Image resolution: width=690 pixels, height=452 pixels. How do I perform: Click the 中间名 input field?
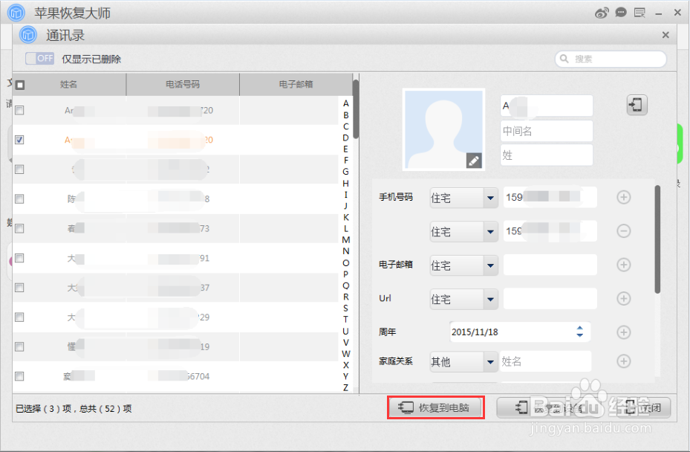547,131
